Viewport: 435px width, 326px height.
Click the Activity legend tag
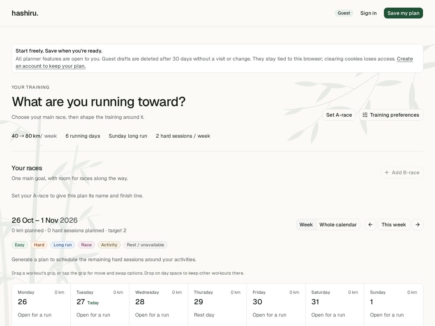tap(109, 245)
